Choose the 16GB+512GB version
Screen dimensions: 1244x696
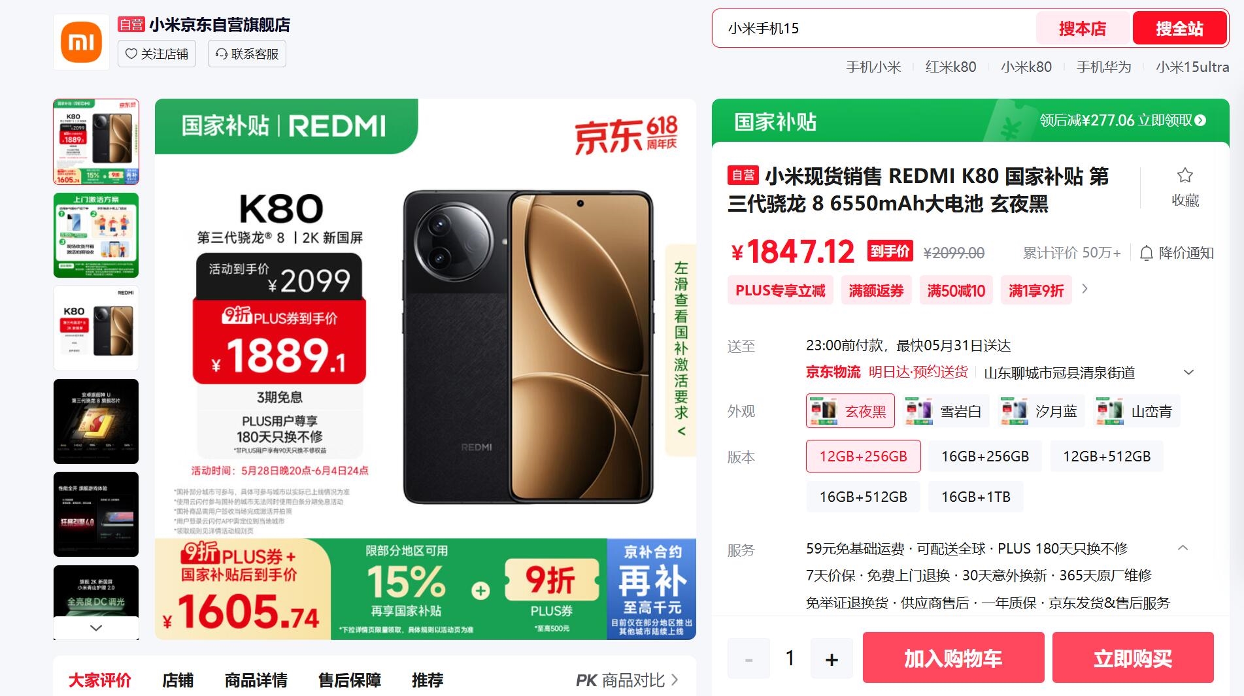coord(863,497)
